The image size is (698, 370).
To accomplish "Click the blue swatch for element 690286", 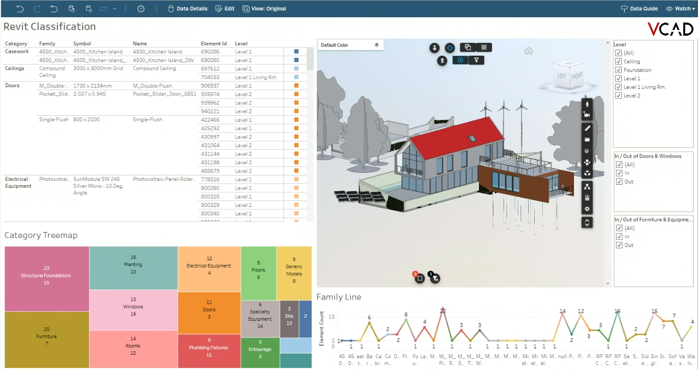I will coord(296,51).
